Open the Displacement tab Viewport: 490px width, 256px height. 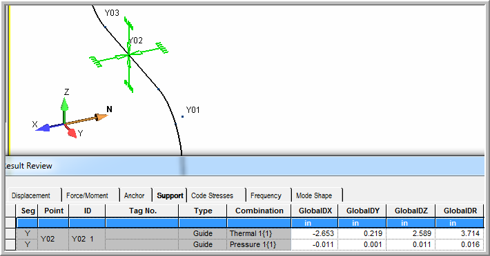[31, 195]
